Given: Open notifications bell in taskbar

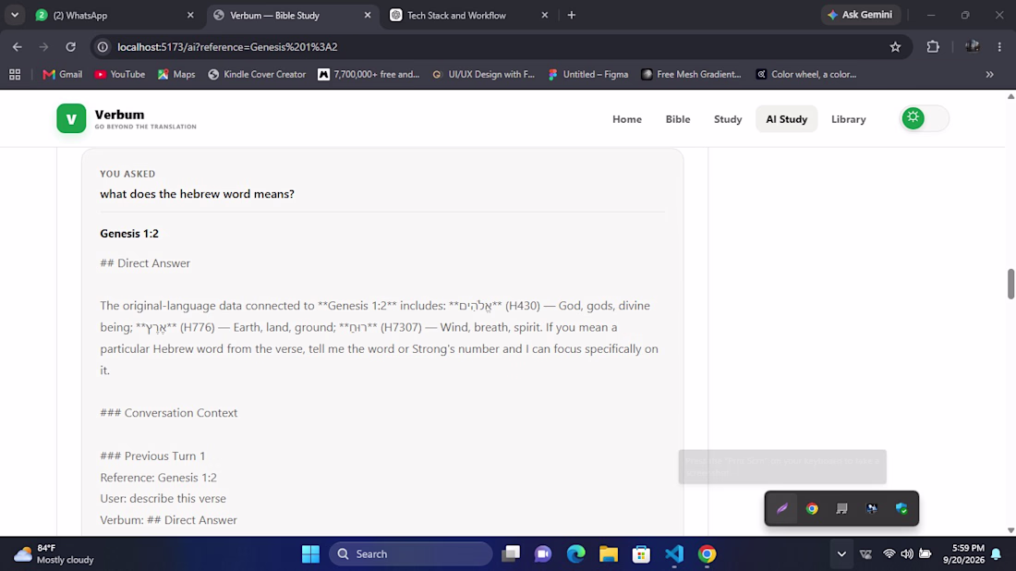Looking at the screenshot, I should coord(996,554).
